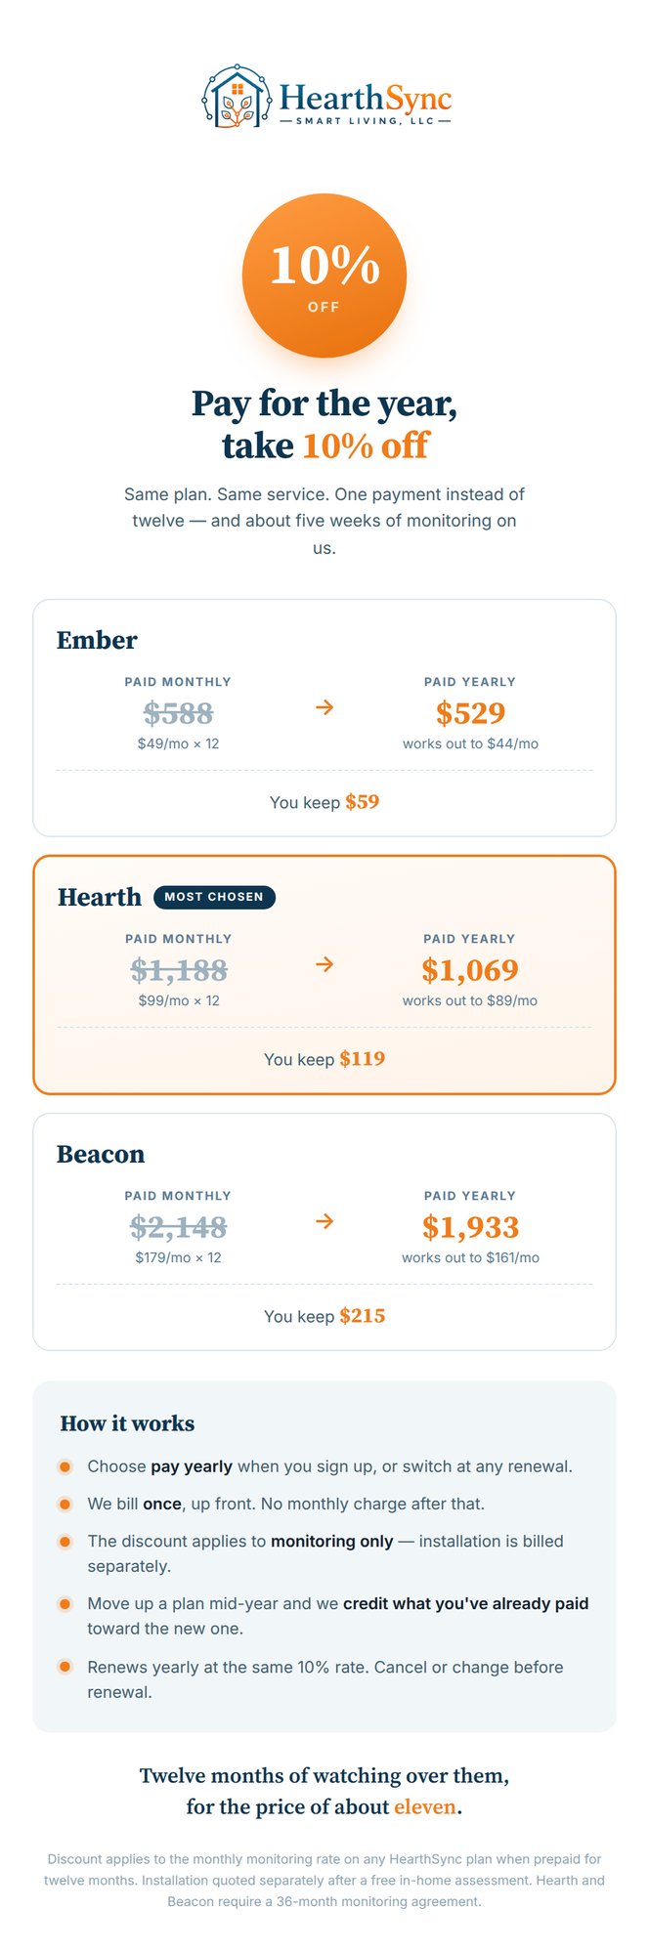Select the Ember plan heading

click(x=97, y=640)
